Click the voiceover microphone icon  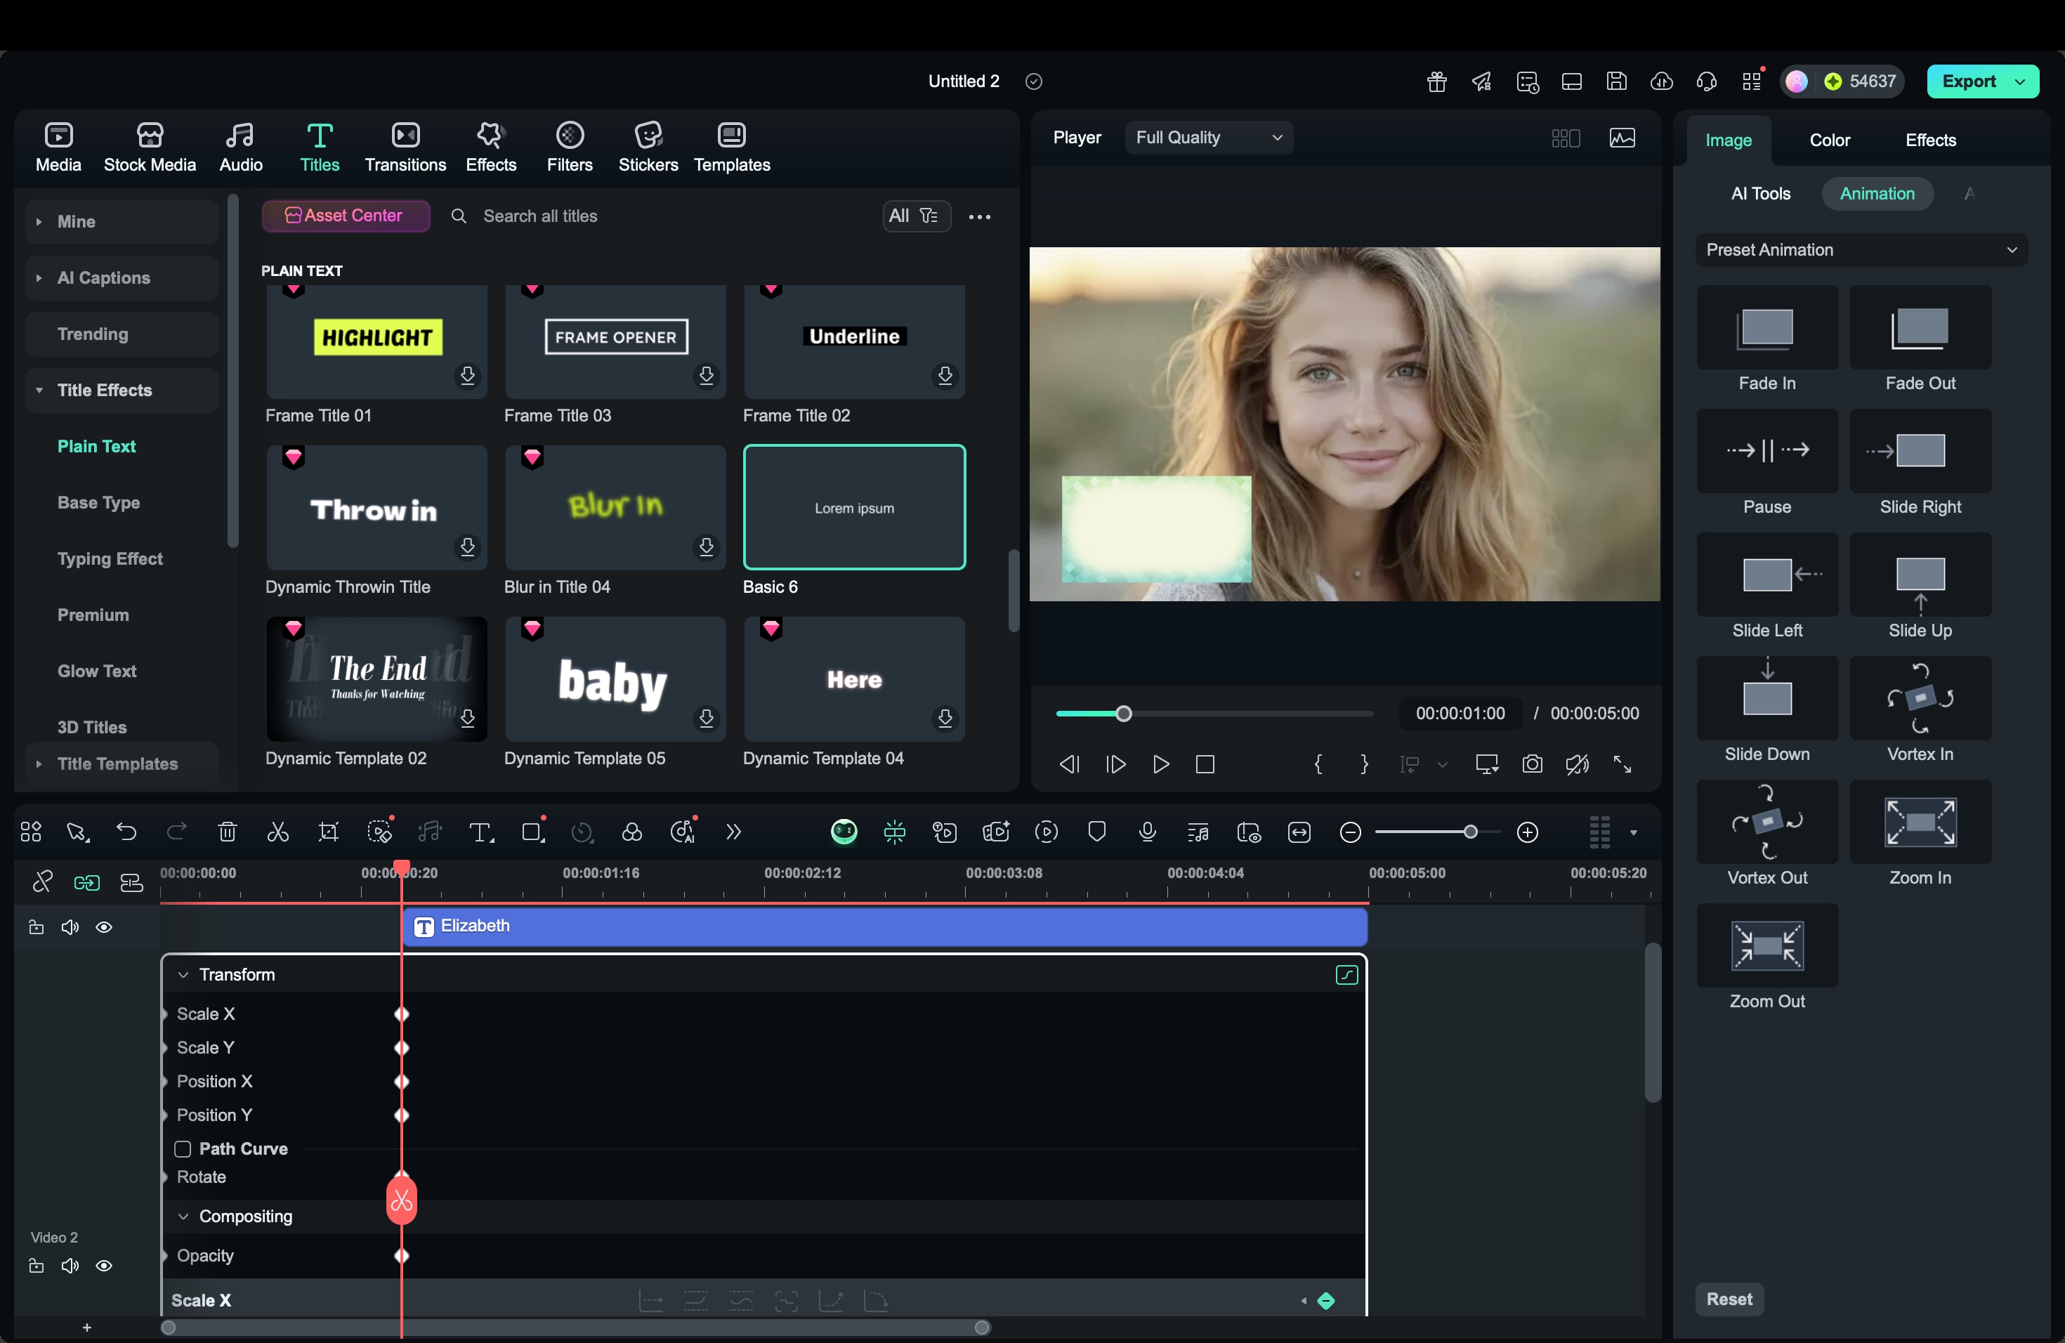[x=1147, y=833]
